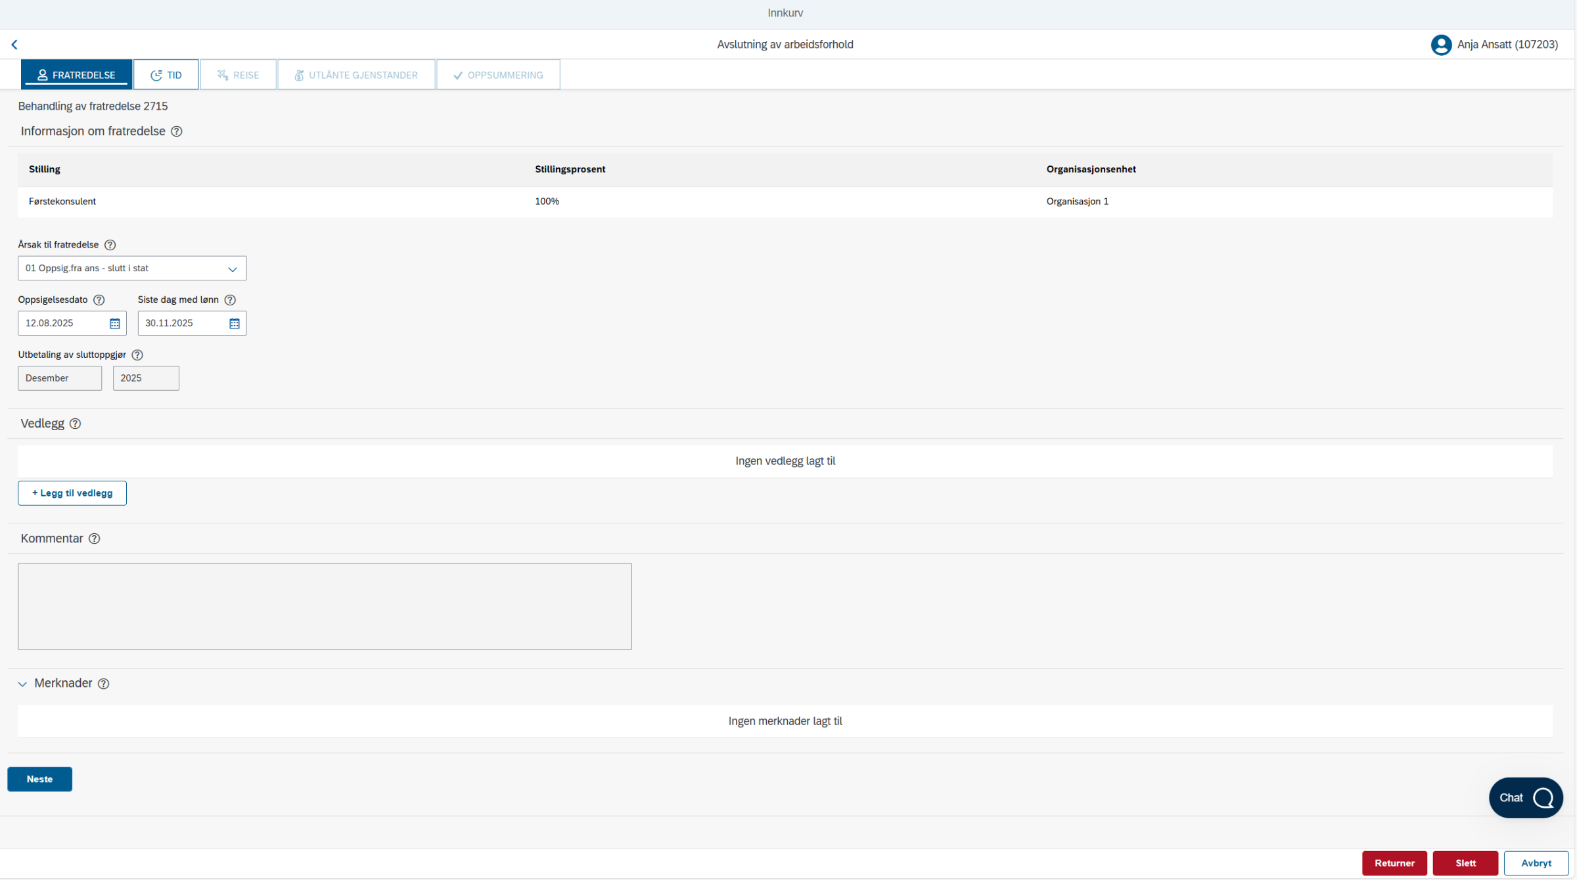Open the user profile avatar icon
This screenshot has width=1577, height=880.
[x=1441, y=45]
